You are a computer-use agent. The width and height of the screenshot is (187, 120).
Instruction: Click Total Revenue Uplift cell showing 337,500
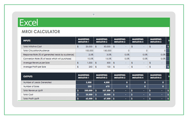(103, 90)
